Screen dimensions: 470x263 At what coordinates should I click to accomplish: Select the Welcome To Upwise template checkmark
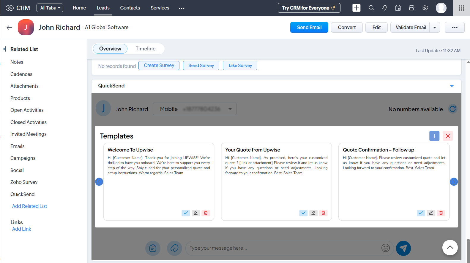click(186, 213)
